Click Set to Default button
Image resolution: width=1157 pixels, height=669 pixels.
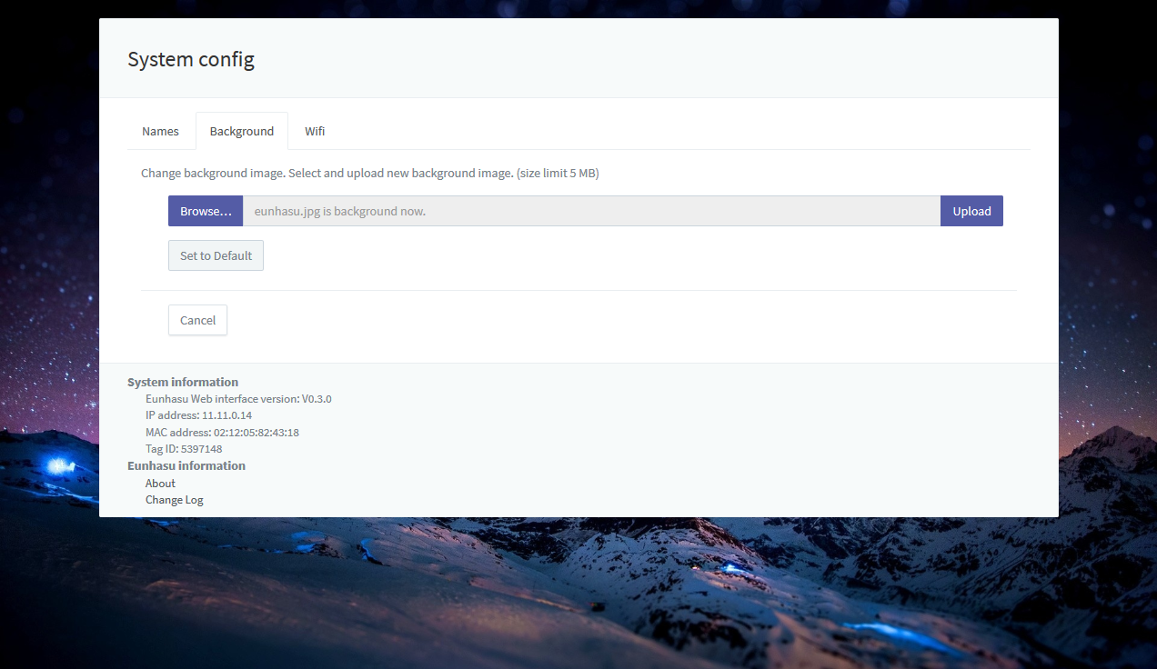click(216, 255)
